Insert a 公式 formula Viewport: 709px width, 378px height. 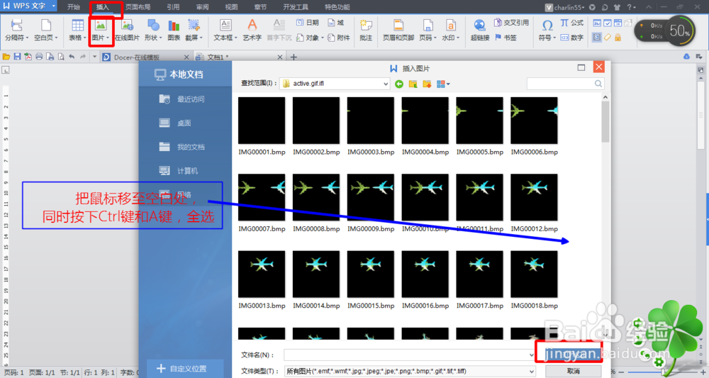(x=572, y=22)
